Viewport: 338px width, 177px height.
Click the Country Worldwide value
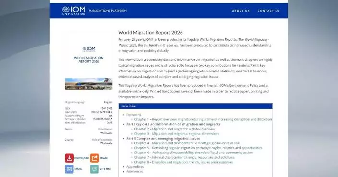tap(106, 143)
